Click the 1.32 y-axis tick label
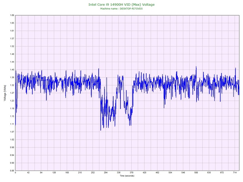Image resolution: width=243 pixels, height=182 pixels. tap(12, 85)
